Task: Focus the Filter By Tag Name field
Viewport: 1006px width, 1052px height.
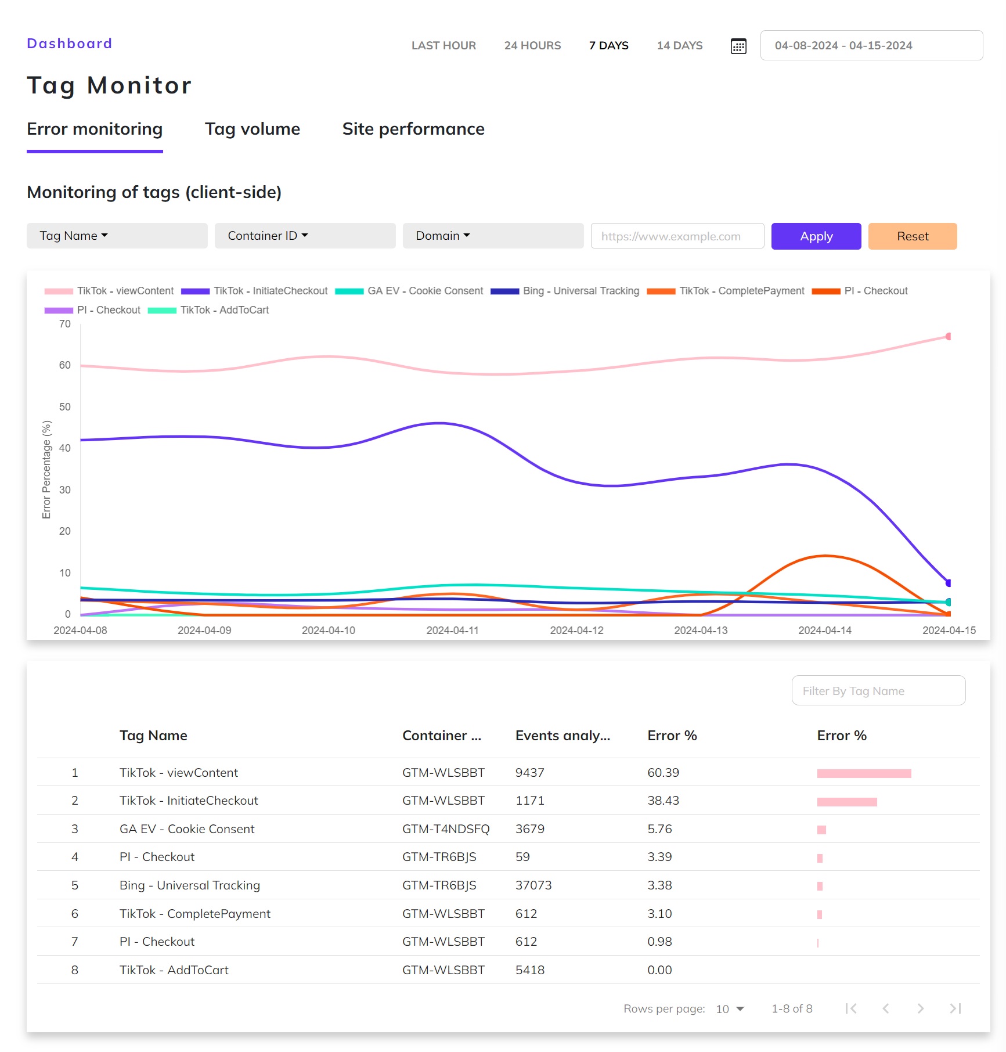Action: click(878, 691)
